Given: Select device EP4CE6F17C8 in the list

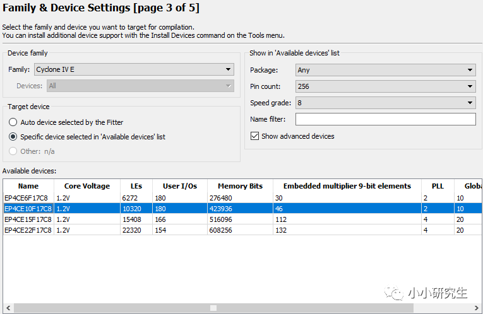Looking at the screenshot, I should [28, 198].
